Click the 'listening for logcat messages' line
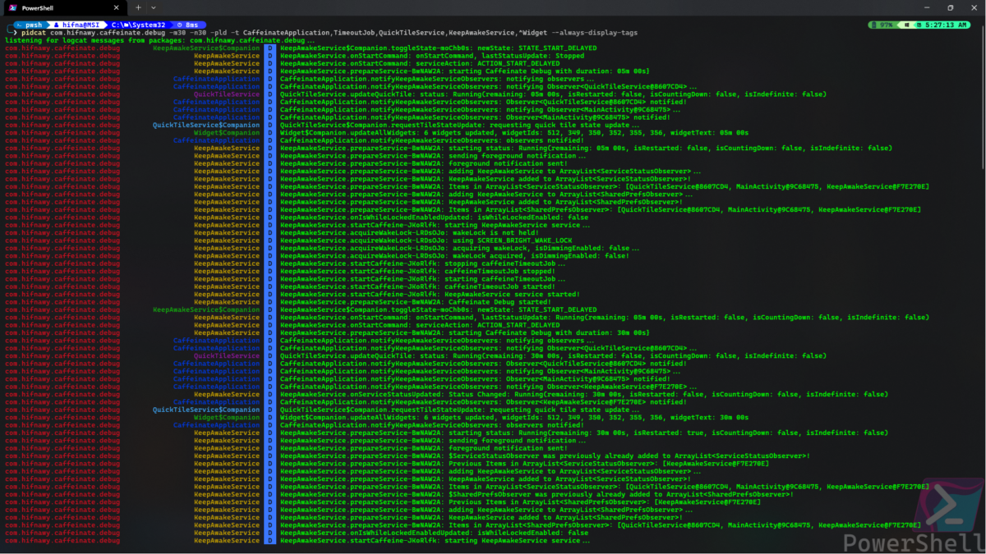Screen dimensions: 986x554 [x=159, y=40]
